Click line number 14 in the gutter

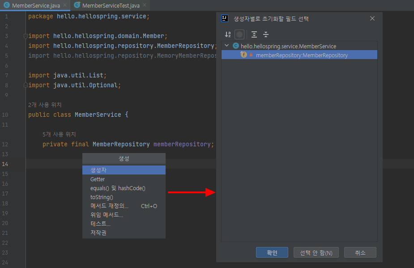(5, 164)
